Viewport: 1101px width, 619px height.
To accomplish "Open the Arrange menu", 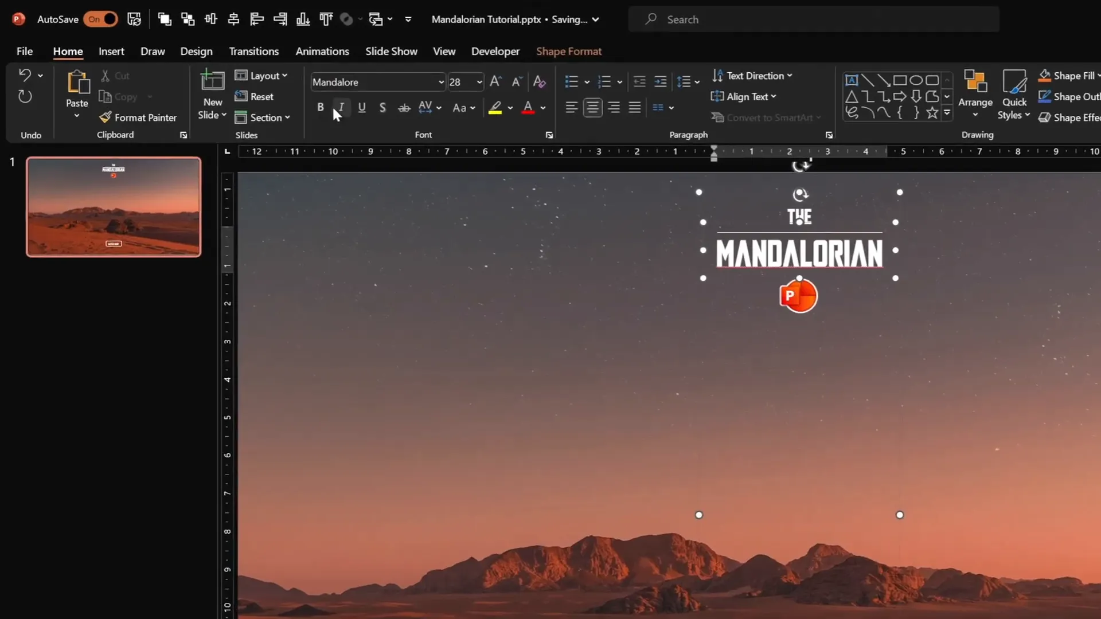I will (x=975, y=93).
